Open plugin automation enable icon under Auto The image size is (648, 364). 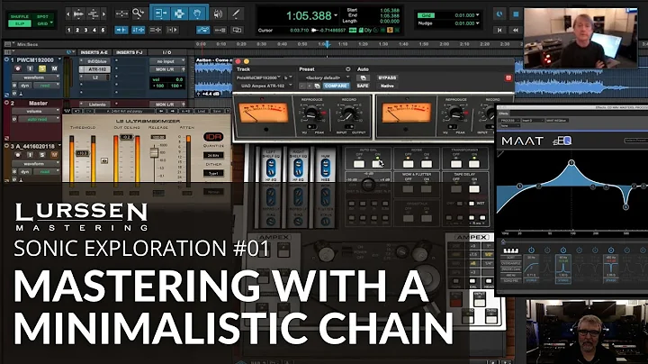click(x=363, y=77)
